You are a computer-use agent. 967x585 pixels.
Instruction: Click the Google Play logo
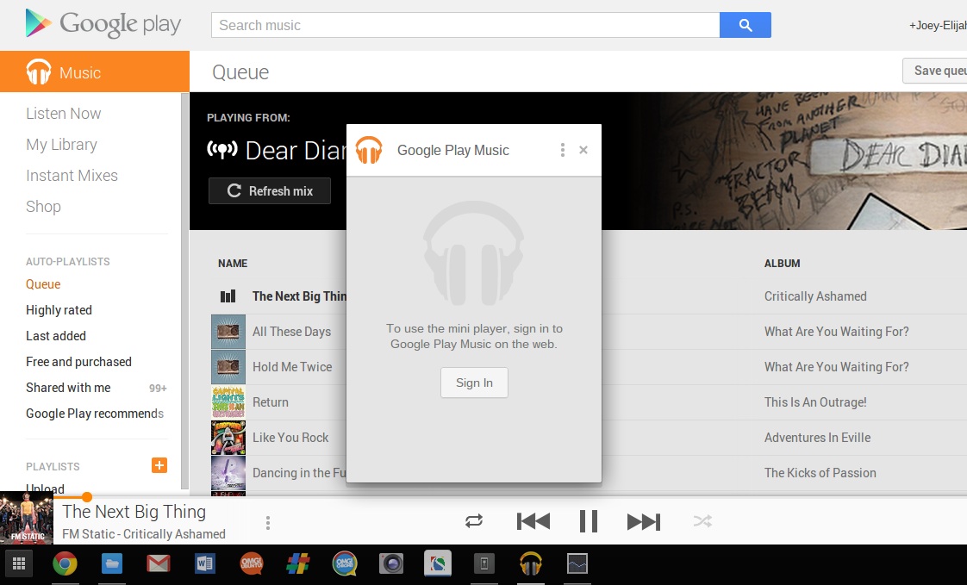[103, 24]
